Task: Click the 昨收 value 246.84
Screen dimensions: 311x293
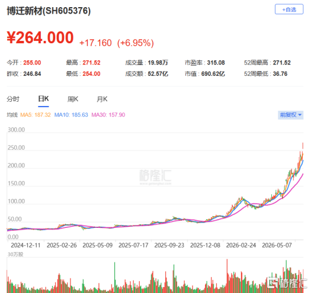Action: tap(32, 74)
